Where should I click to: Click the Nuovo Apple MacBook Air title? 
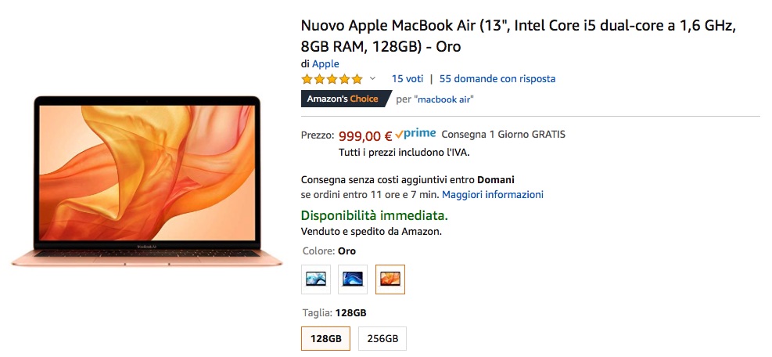click(x=518, y=36)
